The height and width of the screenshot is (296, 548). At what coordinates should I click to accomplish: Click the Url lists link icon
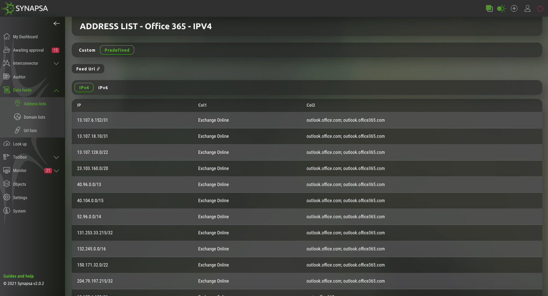pyautogui.click(x=17, y=130)
